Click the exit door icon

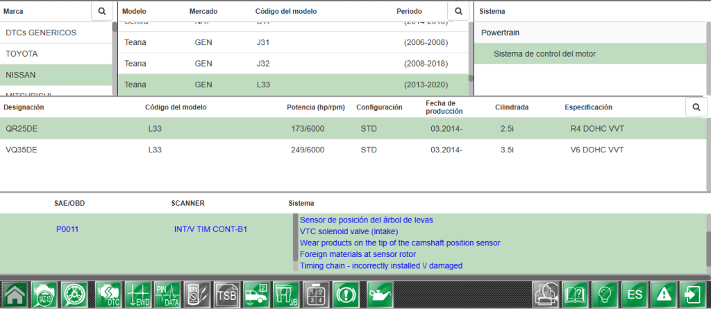coord(693,294)
